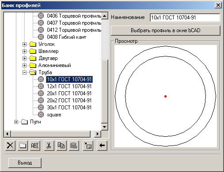Image resolution: width=224 pixels, height=172 pixels.
Task: Click the Уголок folder icon
Action: click(x=33, y=44)
